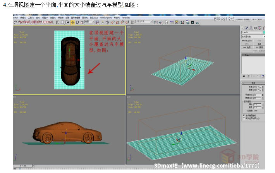This screenshot has height=173, width=275.
Task: Select the Move tool in toolbar
Action: pyautogui.click(x=73, y=22)
